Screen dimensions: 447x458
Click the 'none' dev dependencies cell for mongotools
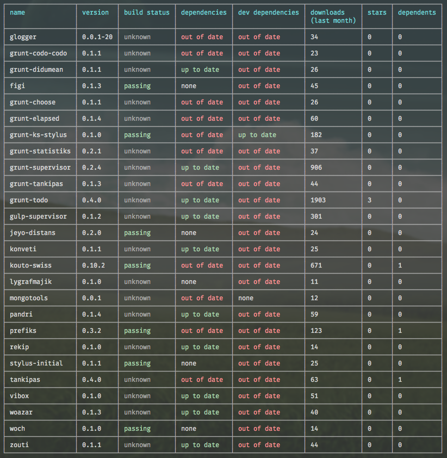tap(246, 298)
